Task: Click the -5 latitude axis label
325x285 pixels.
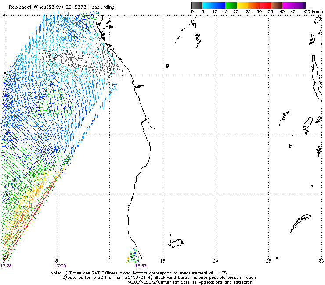Action: pos(4,74)
